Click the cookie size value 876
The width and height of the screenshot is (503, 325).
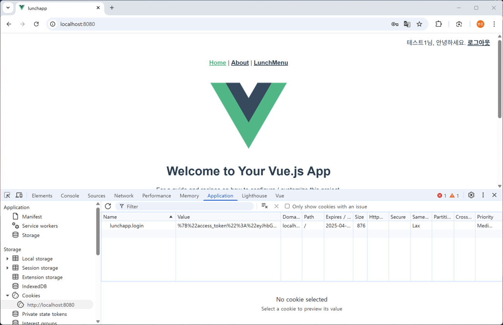click(361, 226)
